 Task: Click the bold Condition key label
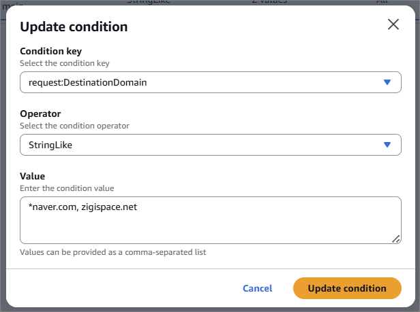pos(56,52)
